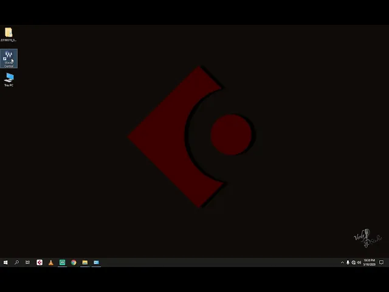Open Task View from taskbar
Screen dimensions: 389x292
(28, 262)
